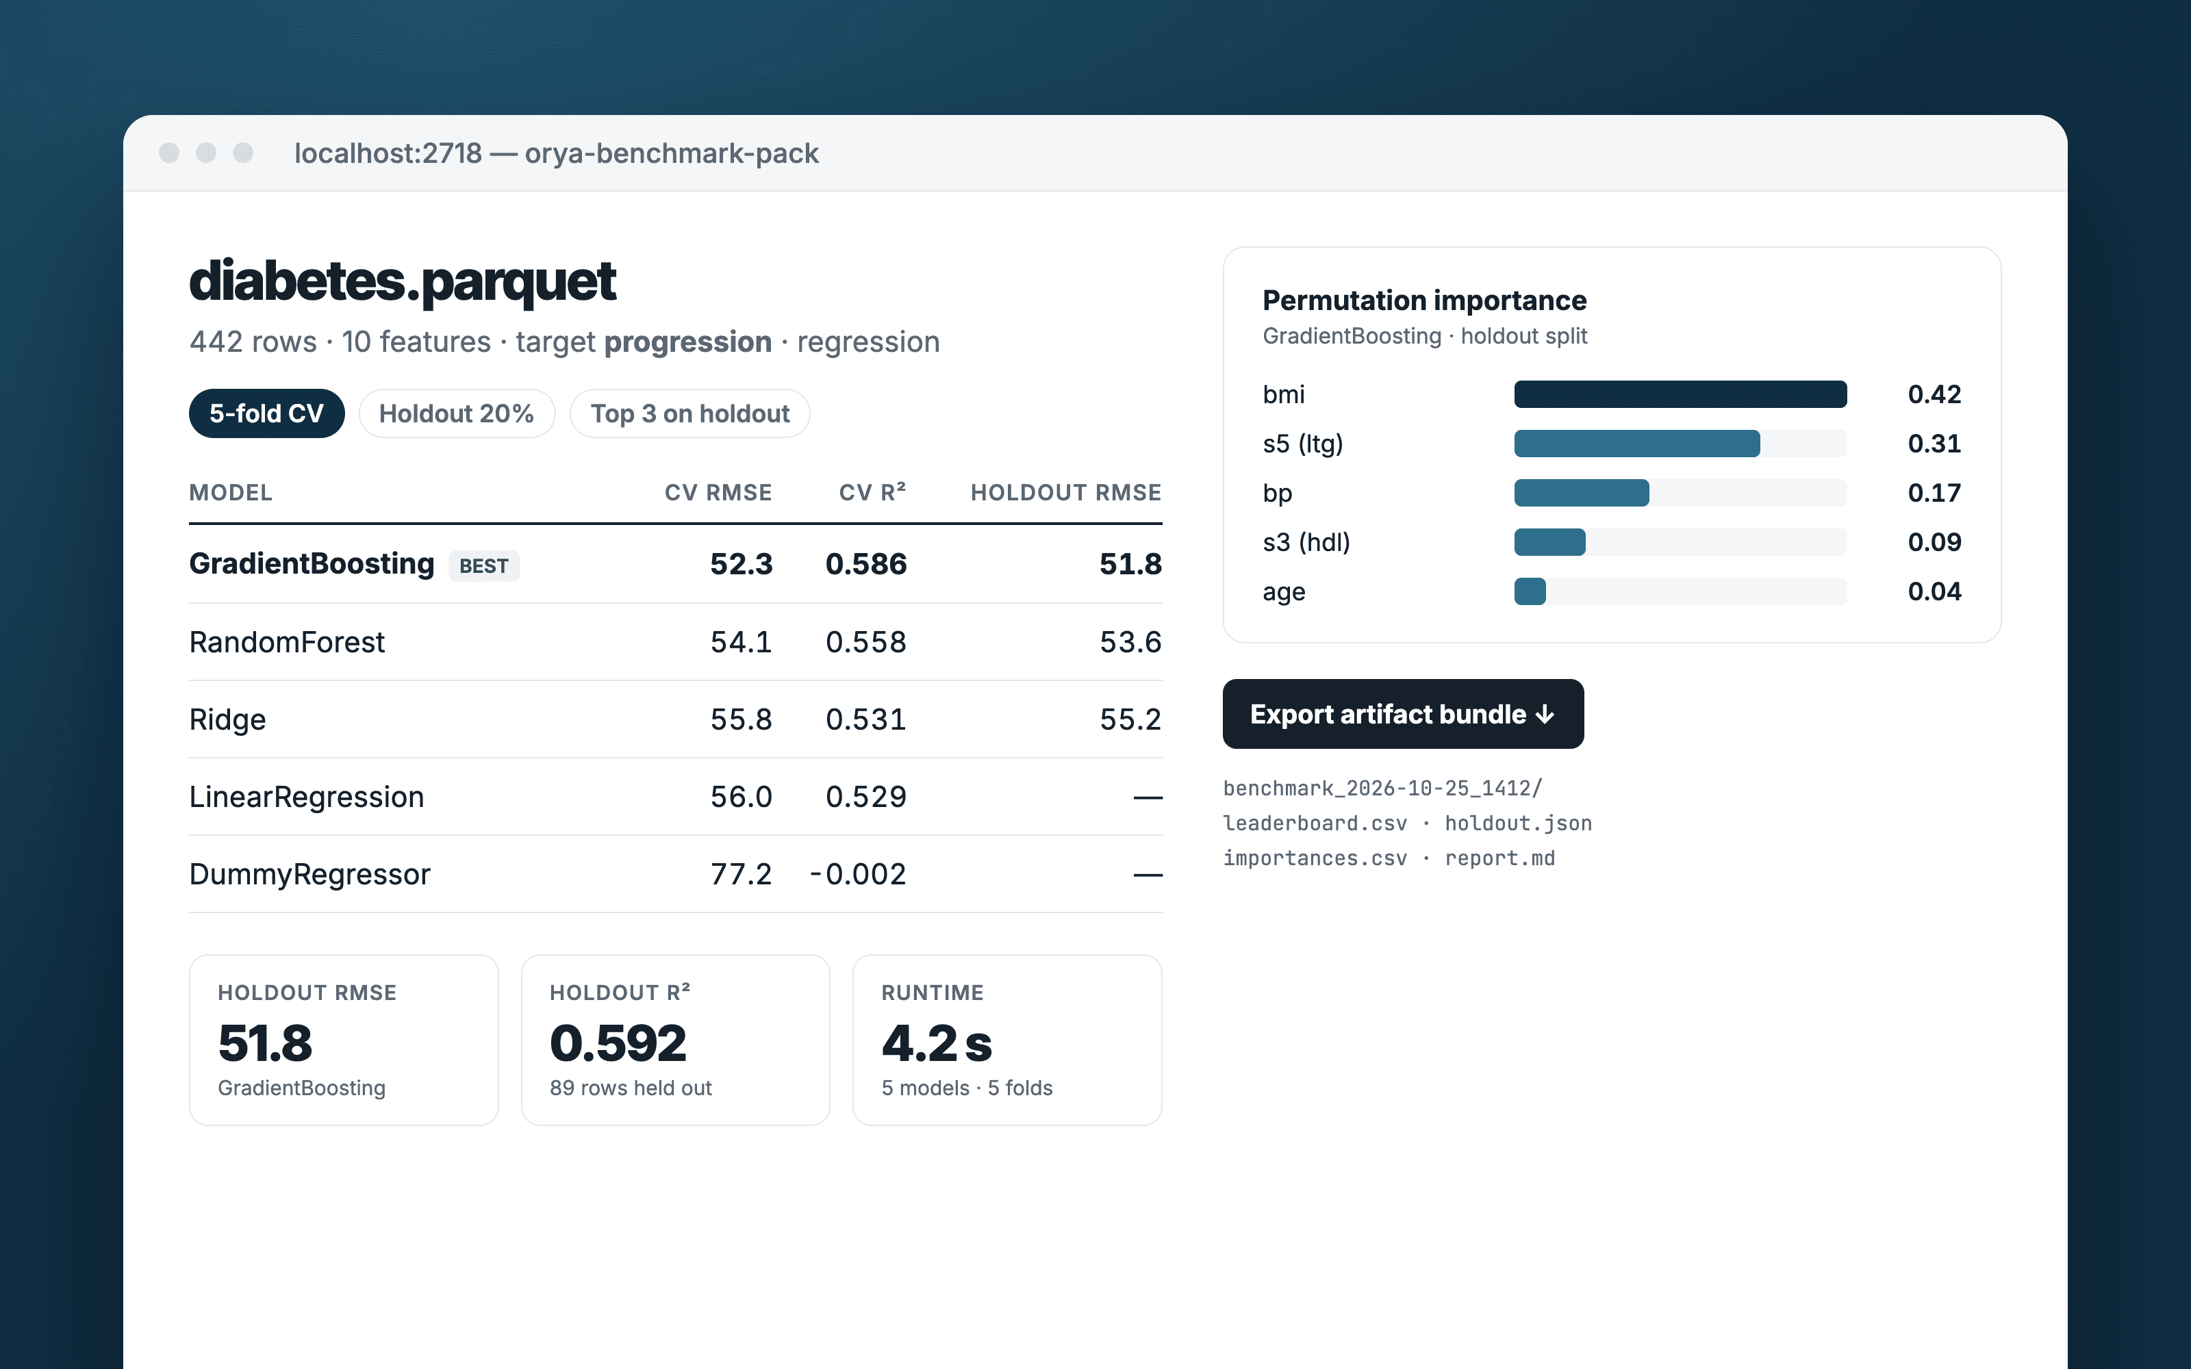Click the Permutation importance heading
Viewport: 2191px width, 1369px height.
click(1424, 300)
